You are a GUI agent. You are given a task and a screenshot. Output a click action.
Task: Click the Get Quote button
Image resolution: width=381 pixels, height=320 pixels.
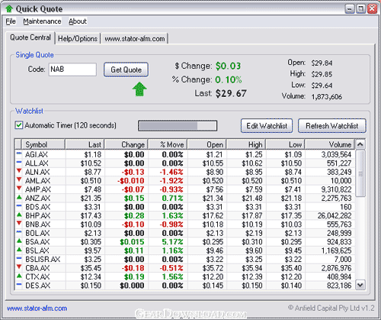click(x=126, y=69)
